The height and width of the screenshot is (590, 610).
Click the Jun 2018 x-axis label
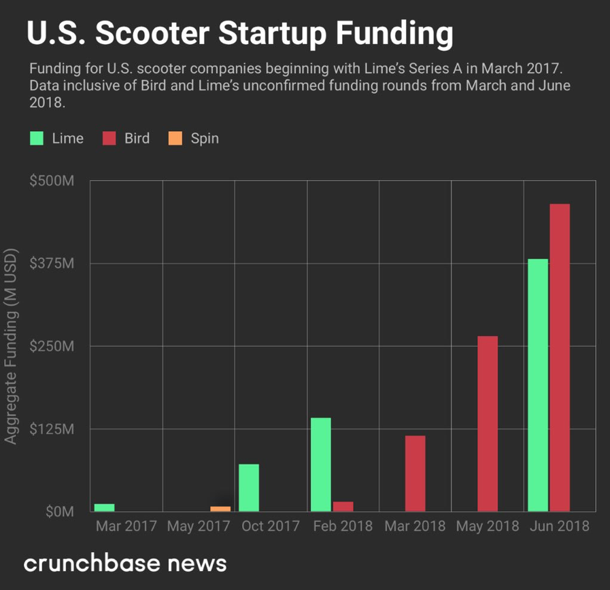click(x=560, y=526)
